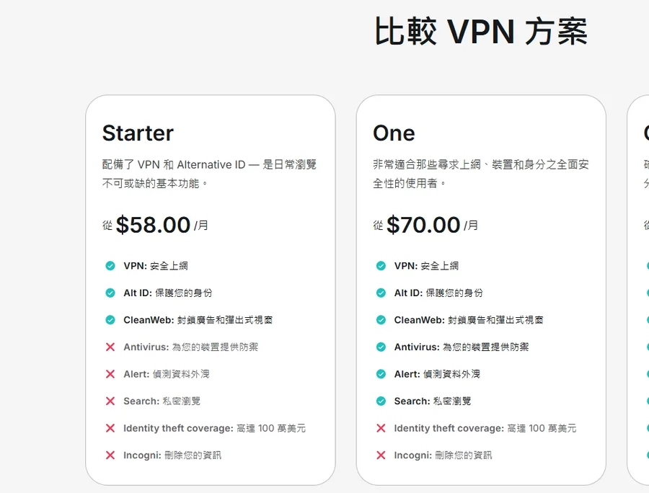
Task: Click One plan's Antivirus checkmark icon
Action: 381,347
